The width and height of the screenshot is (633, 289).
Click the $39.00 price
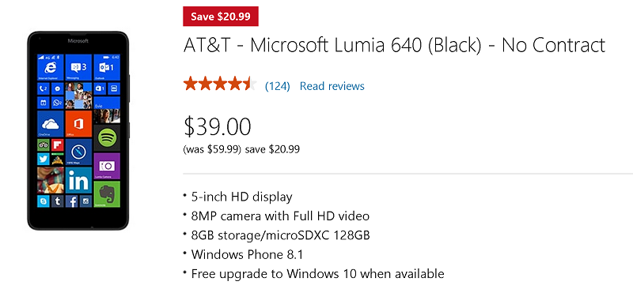pos(217,127)
